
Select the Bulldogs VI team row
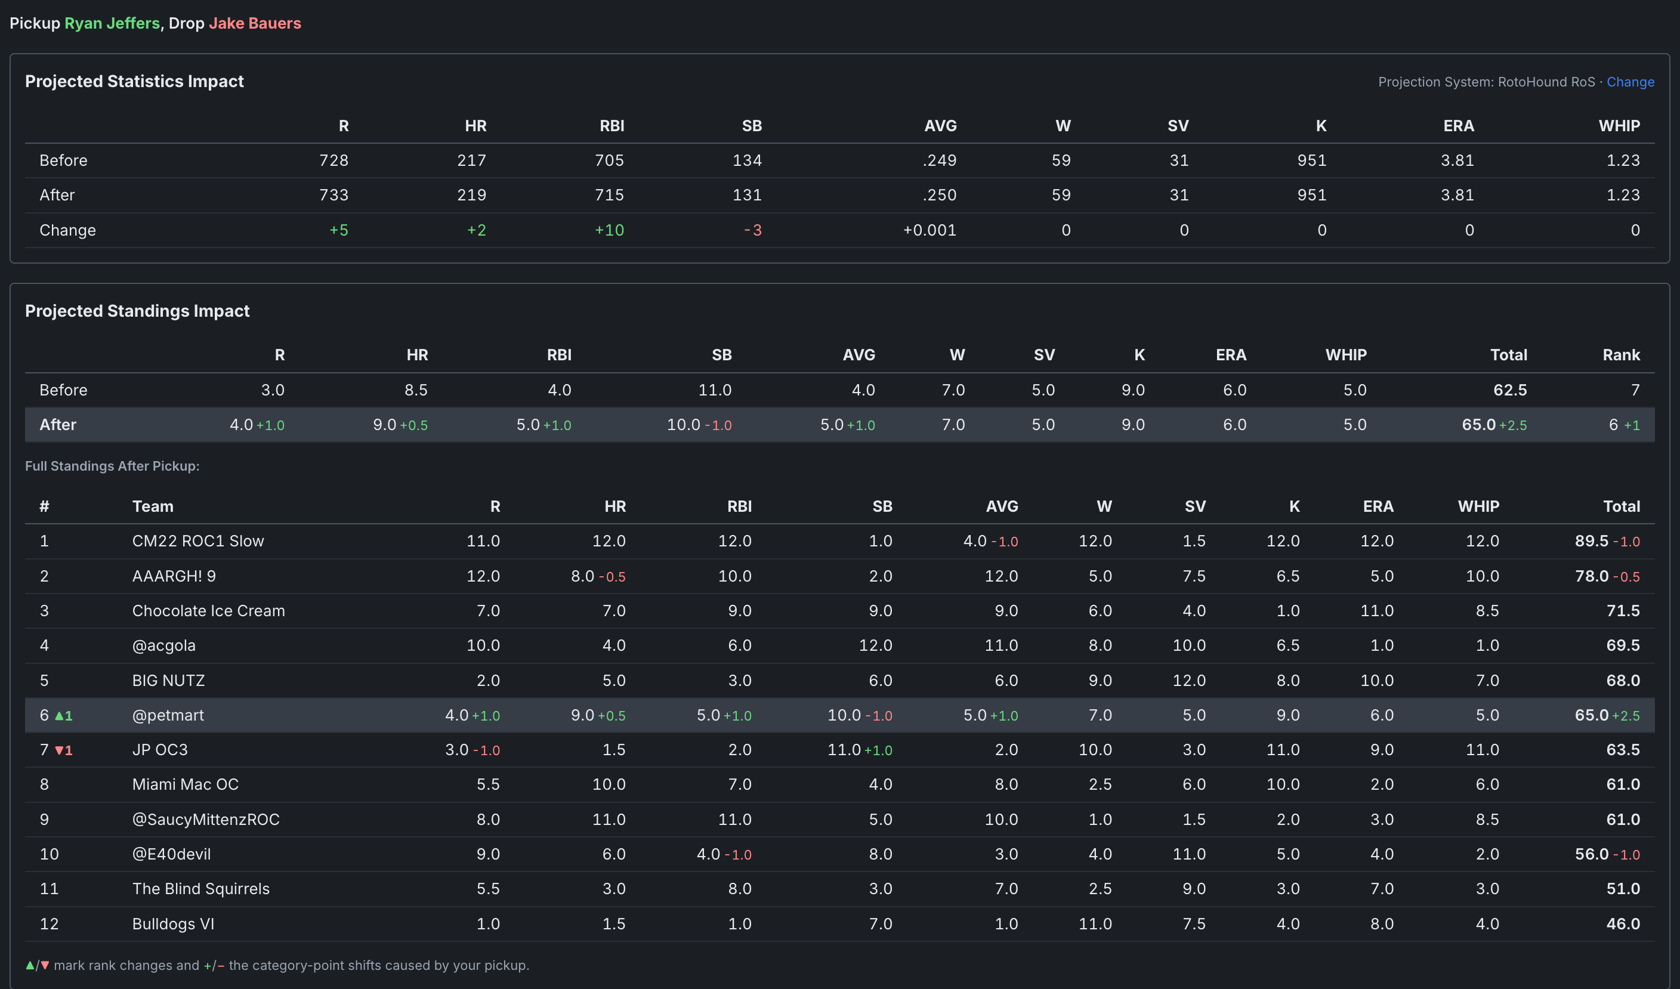click(839, 924)
